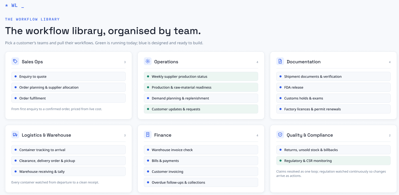Viewport: 399px width, 195px height.
Task: Open Warehouse receiving & tally workflow
Action: [x=68, y=172]
